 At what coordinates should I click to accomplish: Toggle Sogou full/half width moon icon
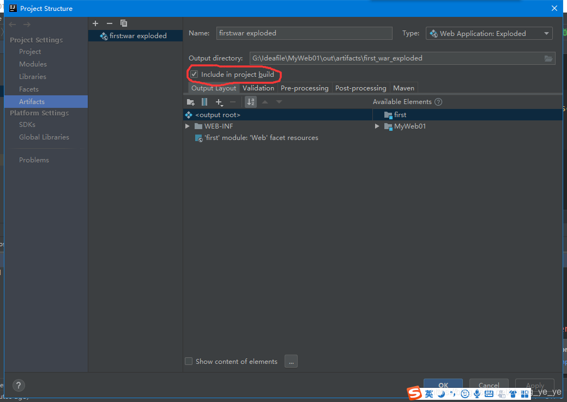tap(441, 394)
